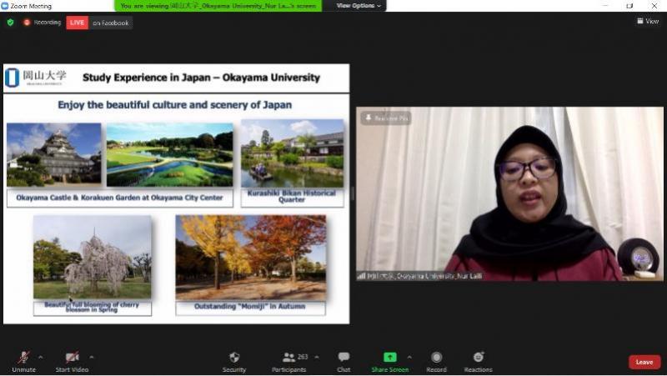Maximize the Zoom Meeting window
The height and width of the screenshot is (376, 667).
click(629, 6)
